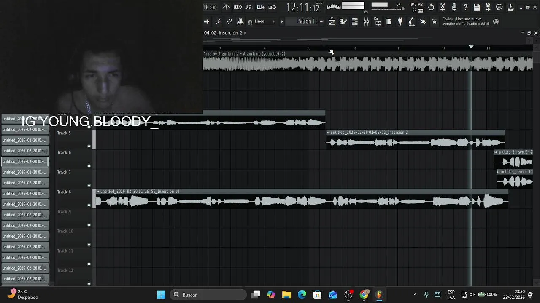This screenshot has height=303, width=540.
Task: Toggle loop recording icon
Action: (272, 7)
